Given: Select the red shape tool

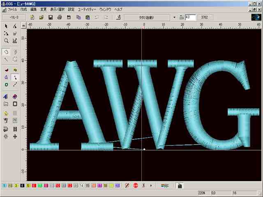Looking at the screenshot, I should pyautogui.click(x=6, y=70).
